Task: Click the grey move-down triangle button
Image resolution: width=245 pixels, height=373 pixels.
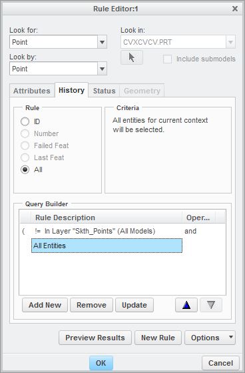Action: (211, 305)
